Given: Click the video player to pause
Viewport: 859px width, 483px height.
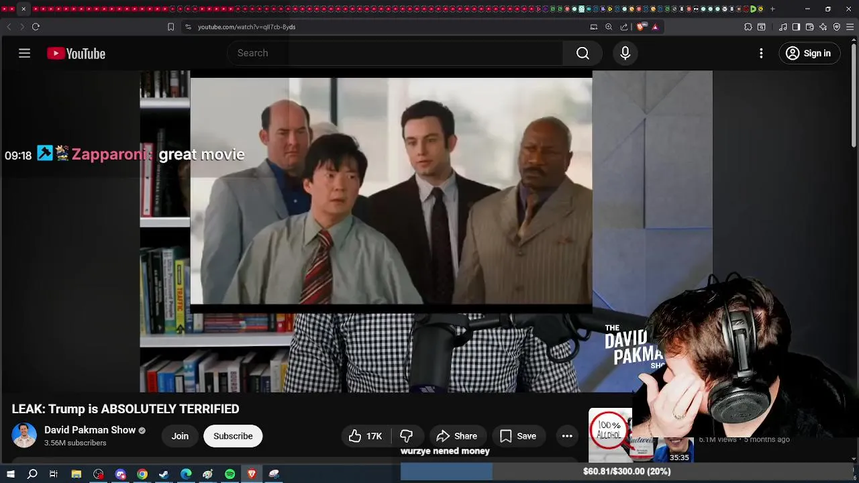Looking at the screenshot, I should tap(426, 231).
